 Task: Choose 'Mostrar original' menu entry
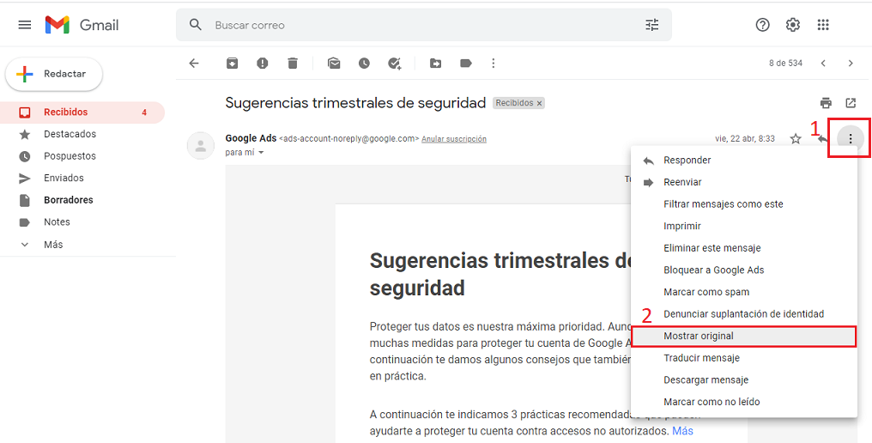(x=744, y=337)
